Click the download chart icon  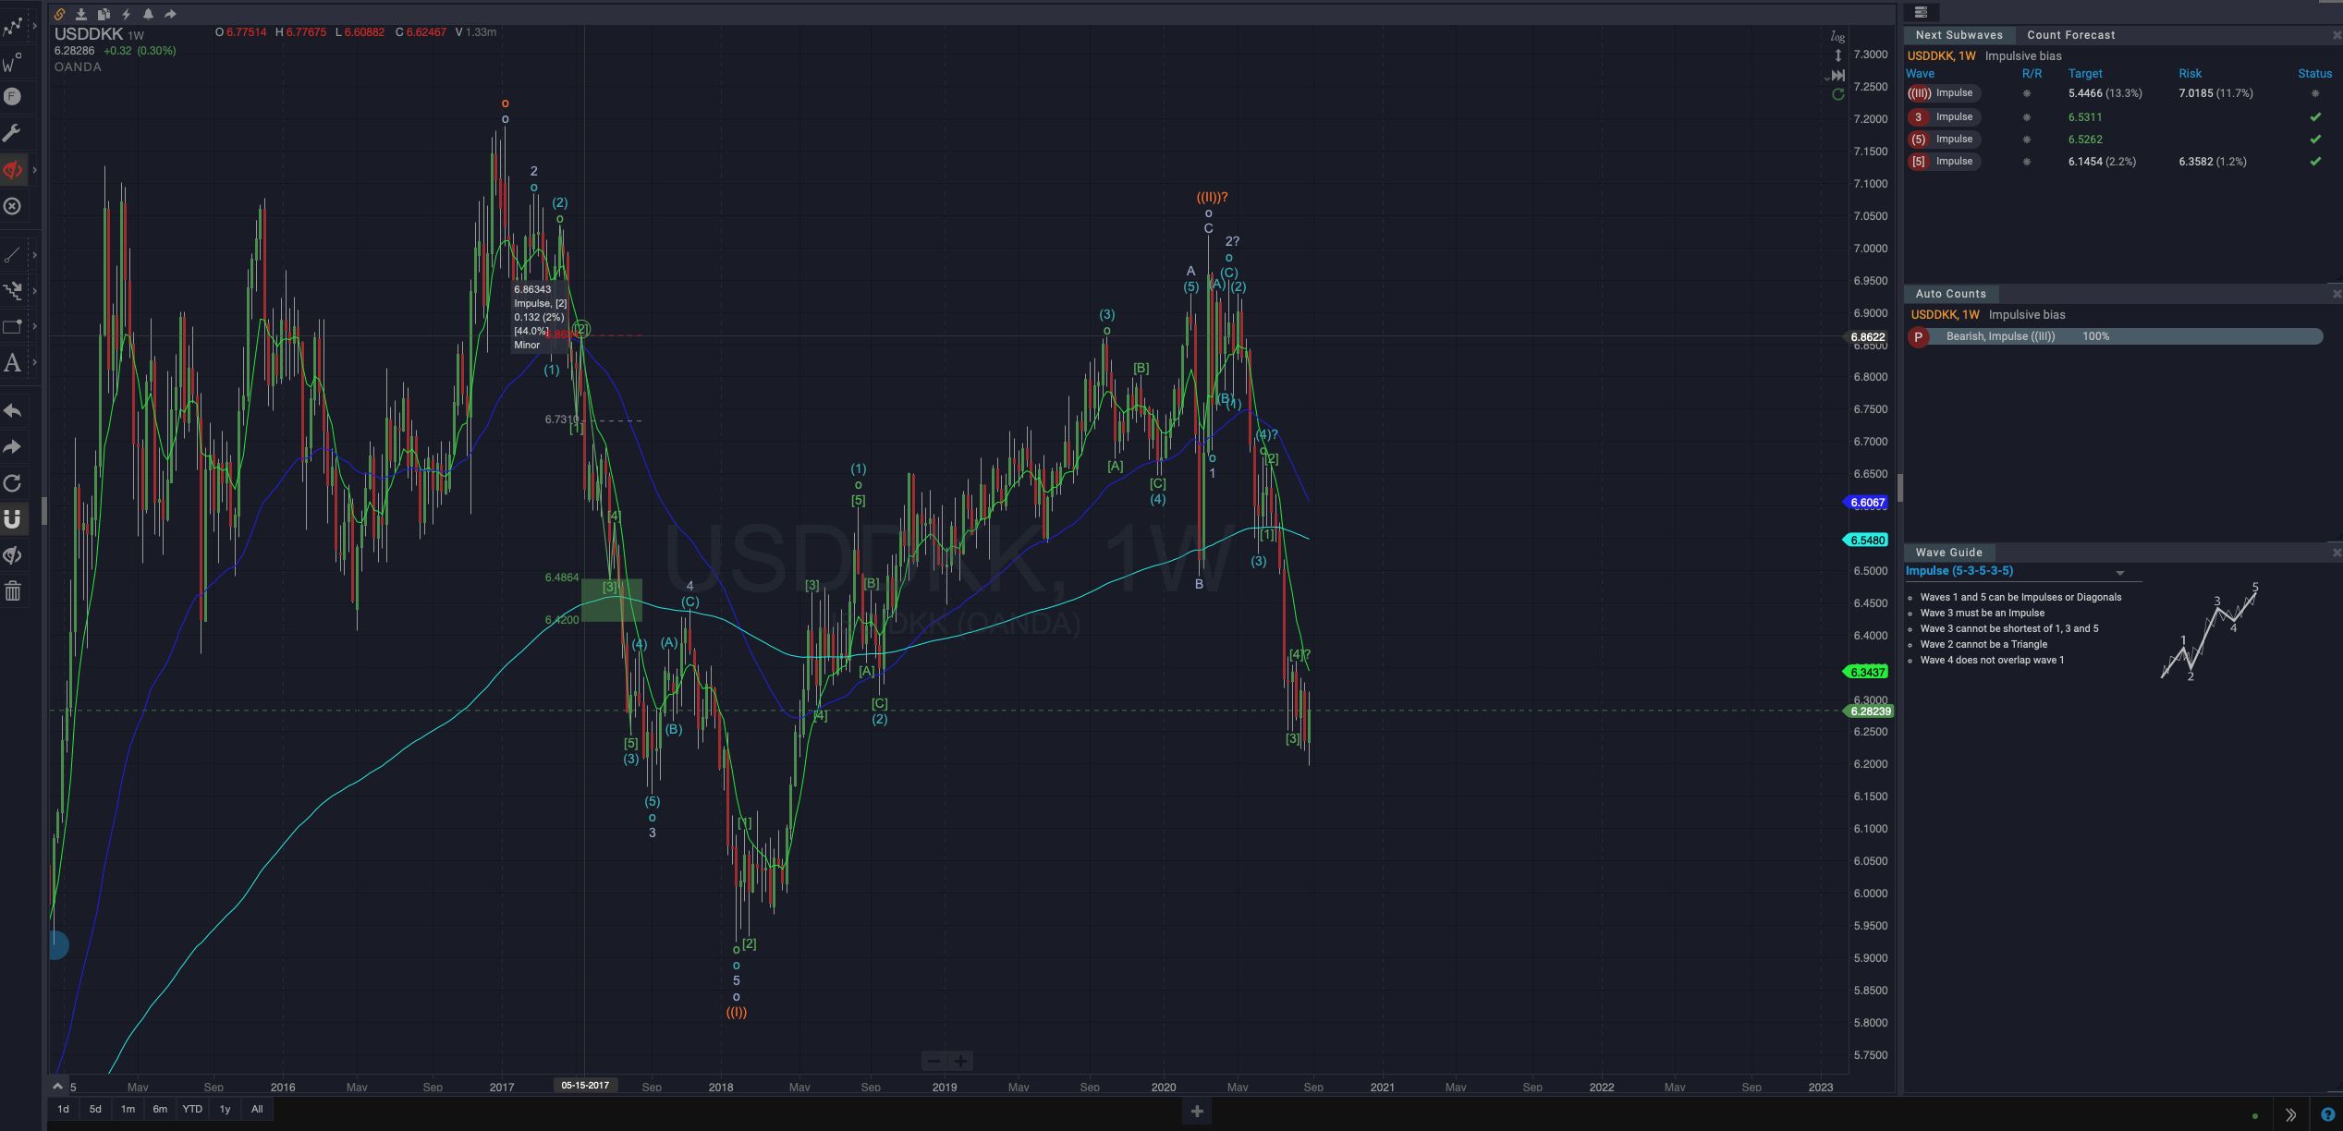click(81, 14)
